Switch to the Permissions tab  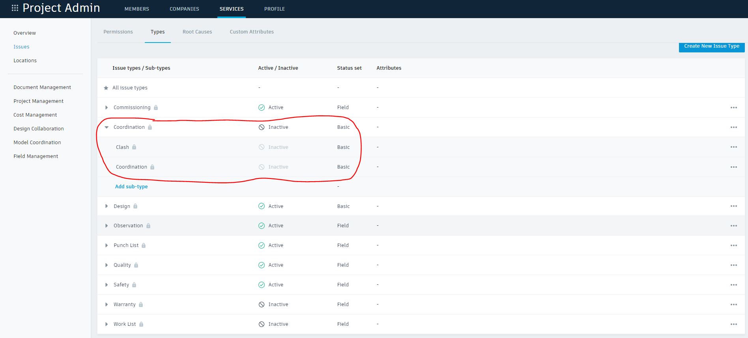click(x=118, y=32)
